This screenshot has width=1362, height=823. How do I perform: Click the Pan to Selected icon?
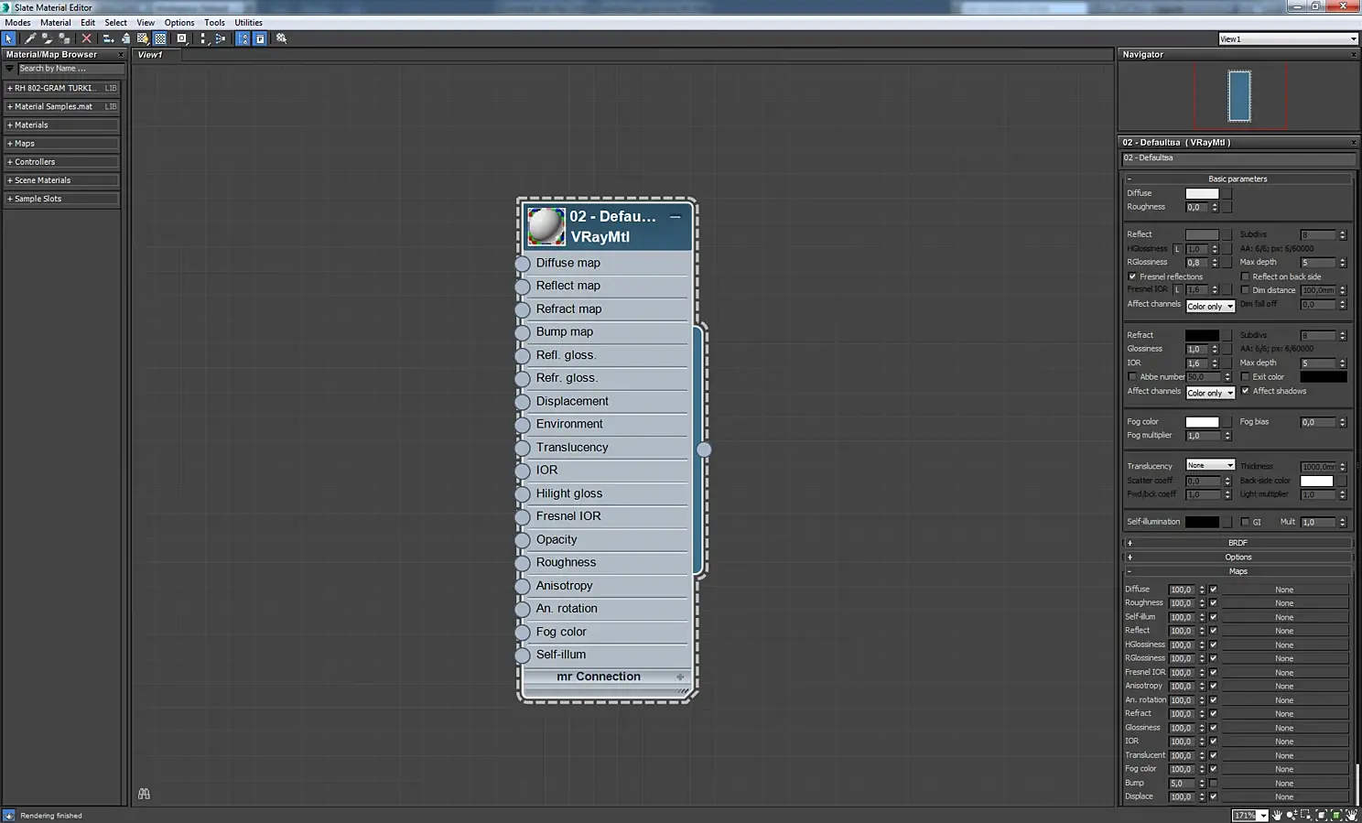click(1351, 815)
